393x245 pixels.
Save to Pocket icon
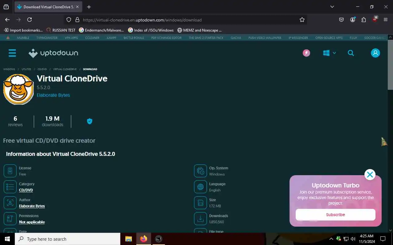coord(341,20)
